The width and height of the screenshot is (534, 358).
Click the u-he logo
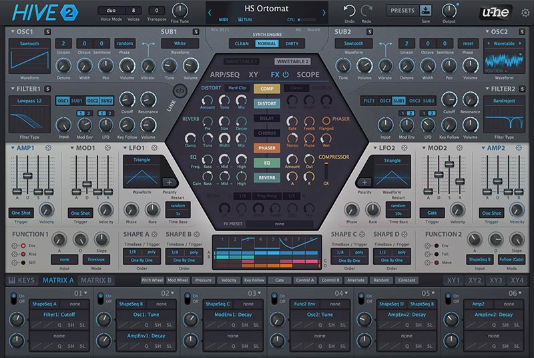point(496,13)
